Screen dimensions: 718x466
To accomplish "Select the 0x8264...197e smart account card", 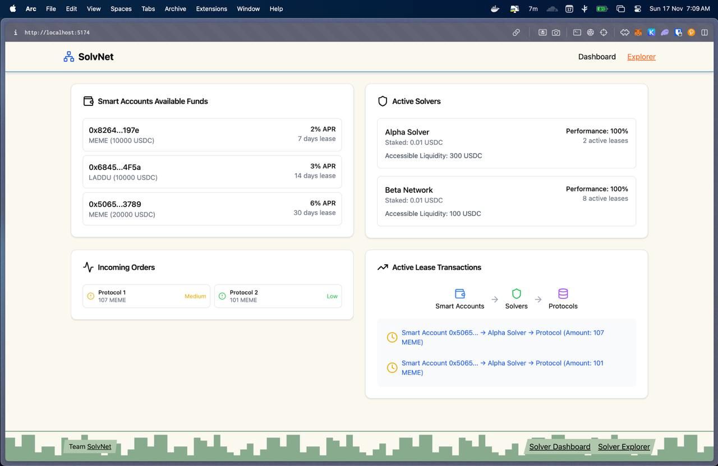I will pyautogui.click(x=212, y=135).
